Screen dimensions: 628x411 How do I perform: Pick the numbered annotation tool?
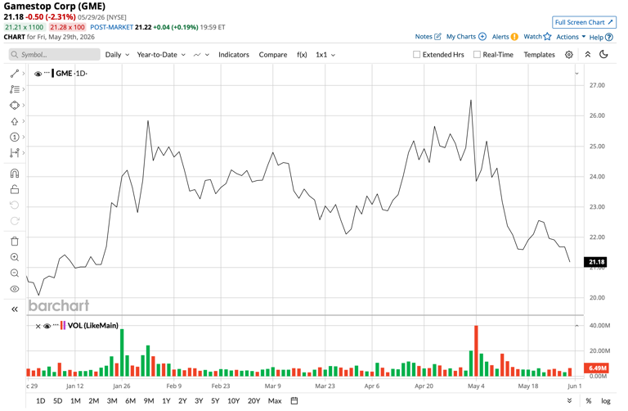coord(15,137)
